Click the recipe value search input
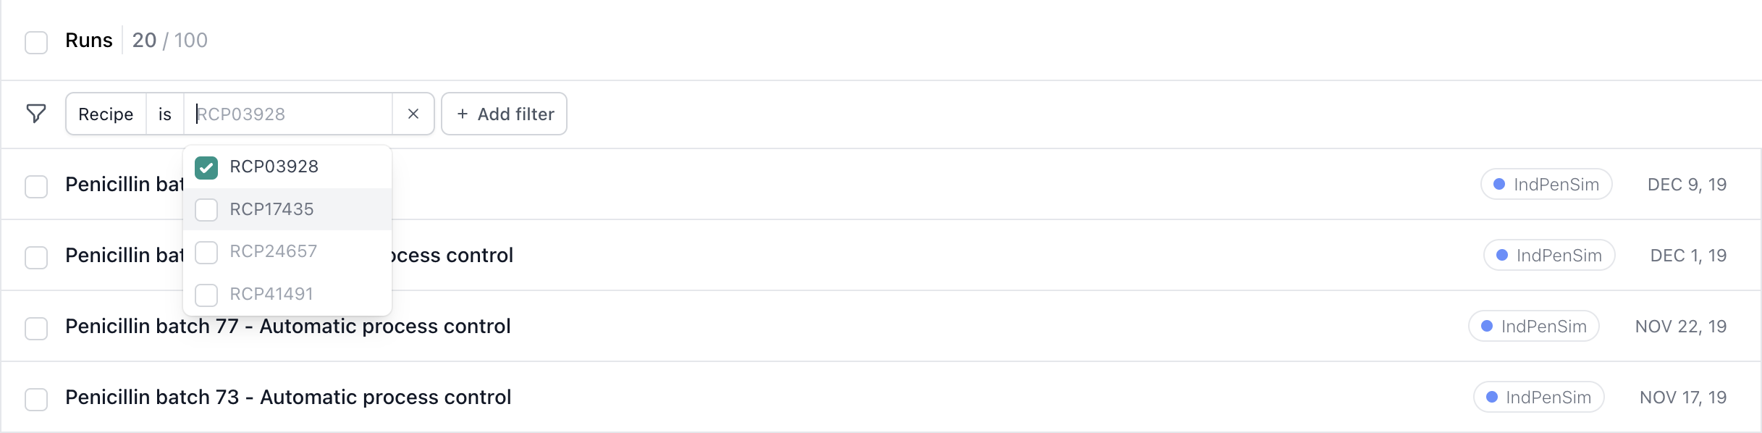 pos(290,114)
